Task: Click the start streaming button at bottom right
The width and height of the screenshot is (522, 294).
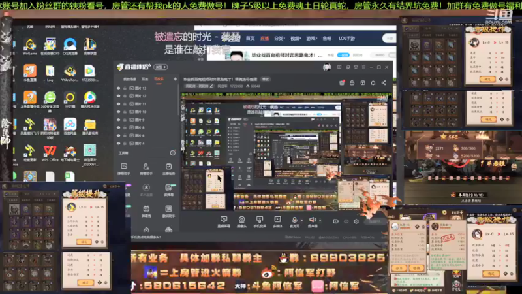Action: coord(375,221)
